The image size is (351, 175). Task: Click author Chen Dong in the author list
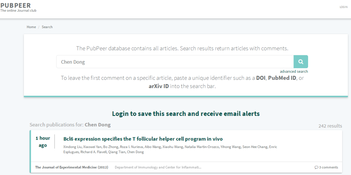(135, 152)
